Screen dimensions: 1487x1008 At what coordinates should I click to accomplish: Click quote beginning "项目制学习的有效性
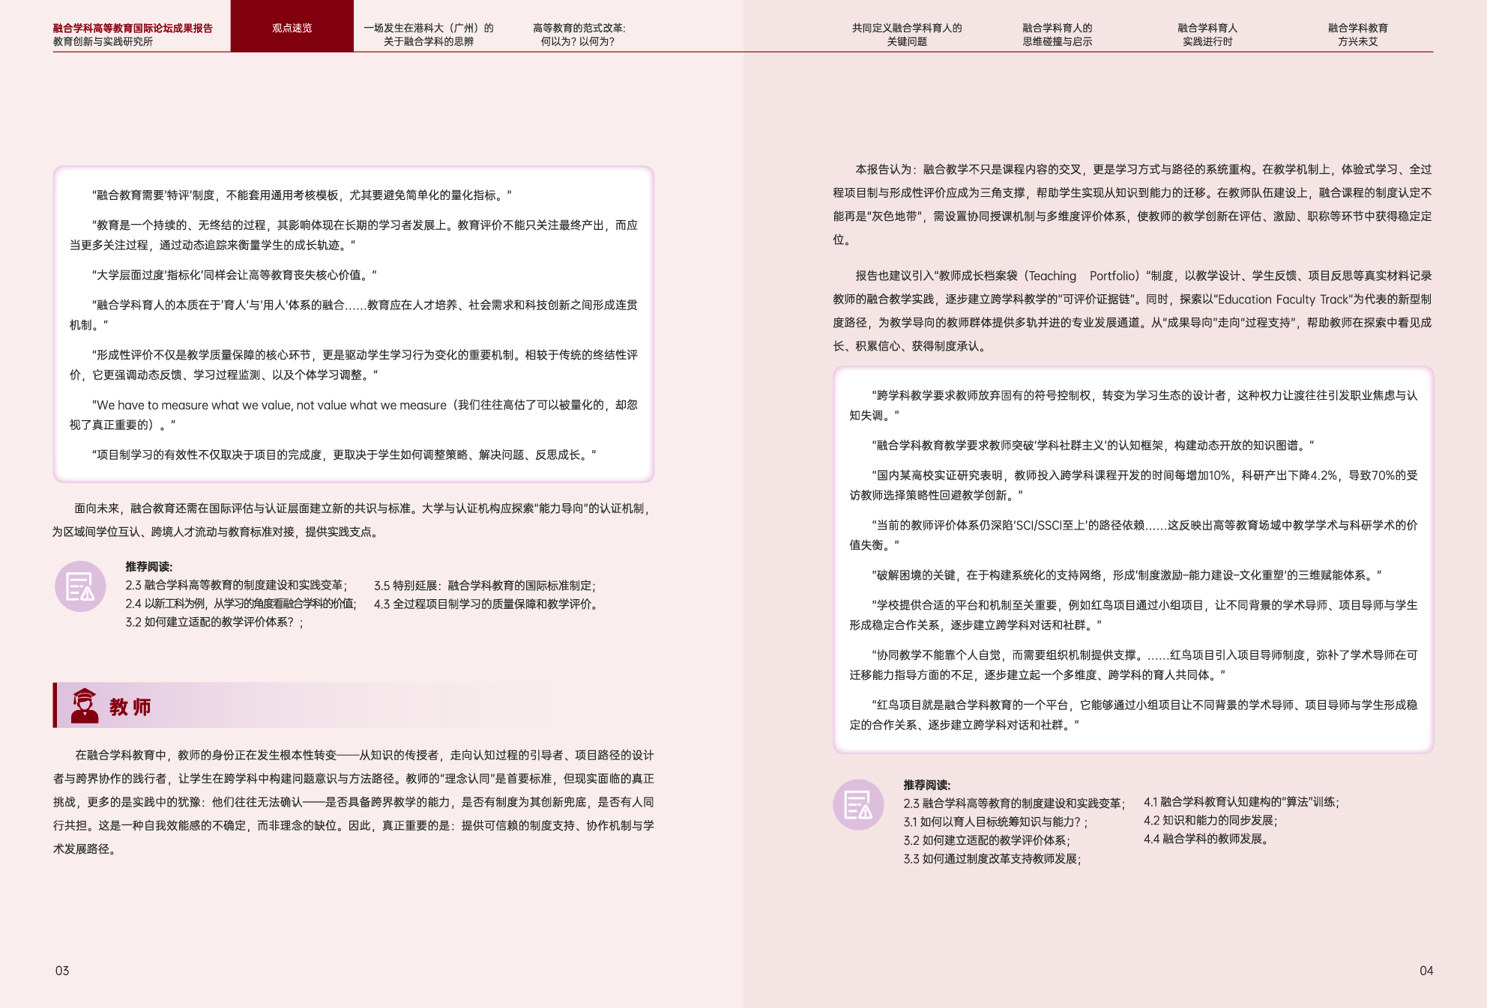pos(344,455)
